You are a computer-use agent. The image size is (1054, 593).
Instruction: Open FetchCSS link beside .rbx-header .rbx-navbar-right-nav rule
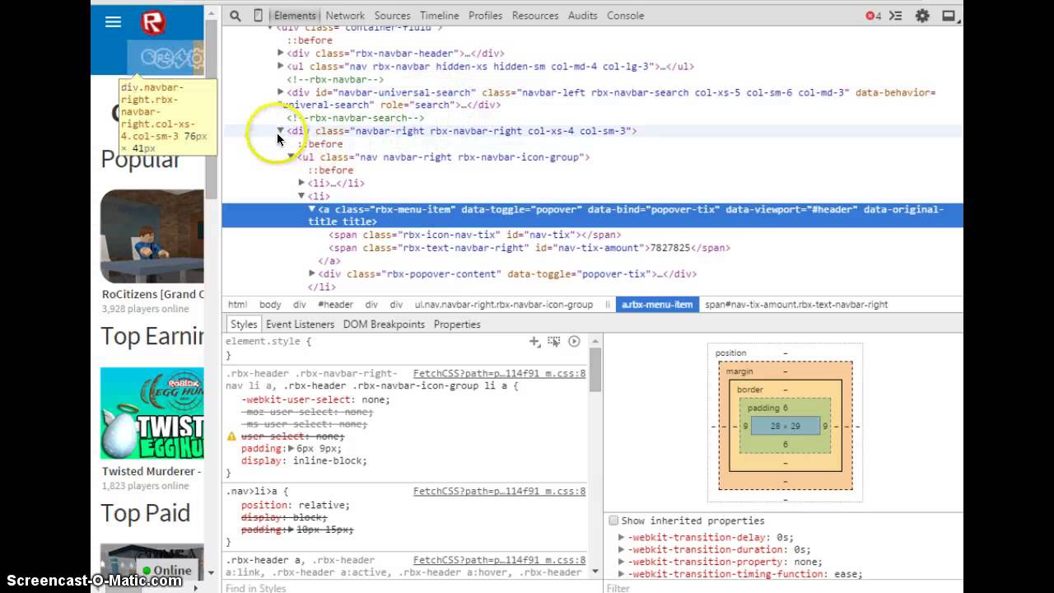[499, 373]
